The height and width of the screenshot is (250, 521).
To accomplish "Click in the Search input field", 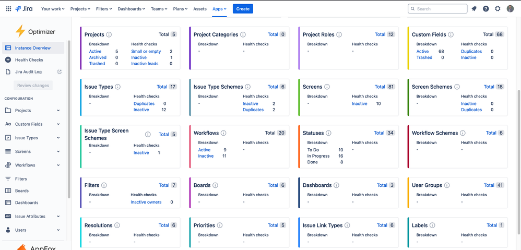I will coord(437,9).
